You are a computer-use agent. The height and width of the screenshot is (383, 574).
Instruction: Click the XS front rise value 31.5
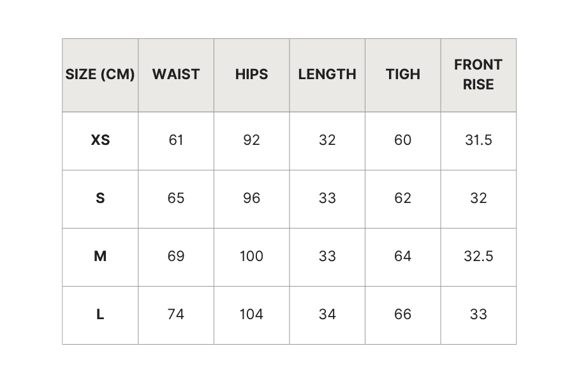coord(478,140)
